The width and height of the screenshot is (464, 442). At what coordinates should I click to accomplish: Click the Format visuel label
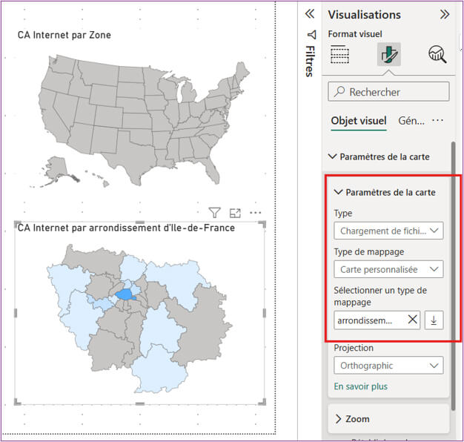point(355,34)
